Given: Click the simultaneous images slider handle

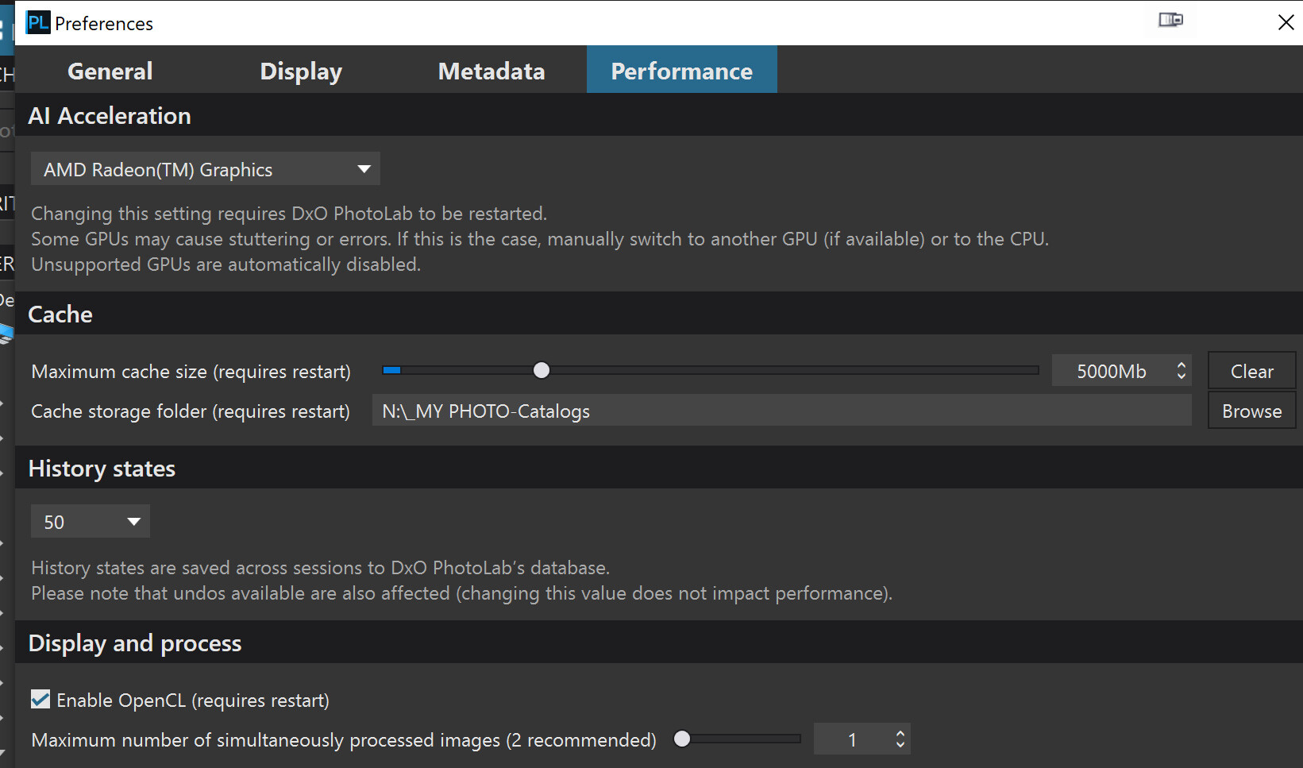Looking at the screenshot, I should click(x=682, y=739).
